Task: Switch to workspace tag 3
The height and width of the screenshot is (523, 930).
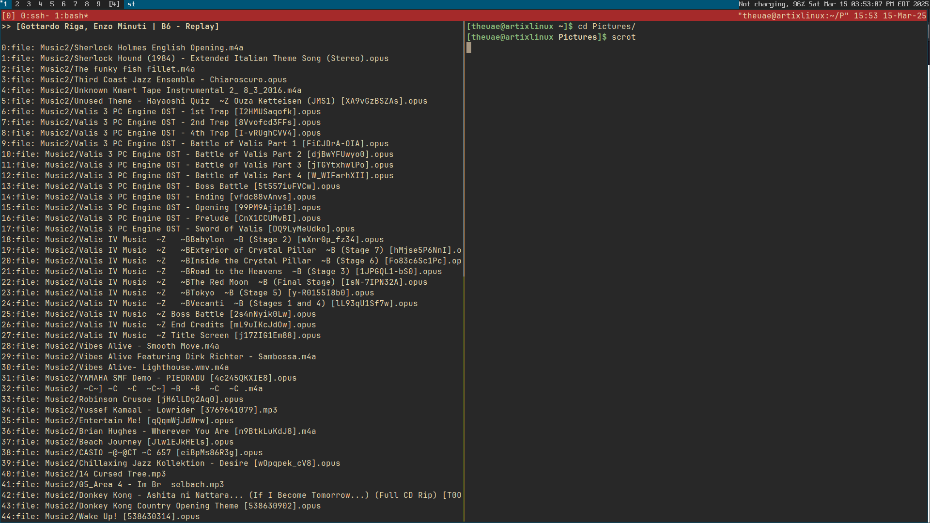Action: point(29,4)
